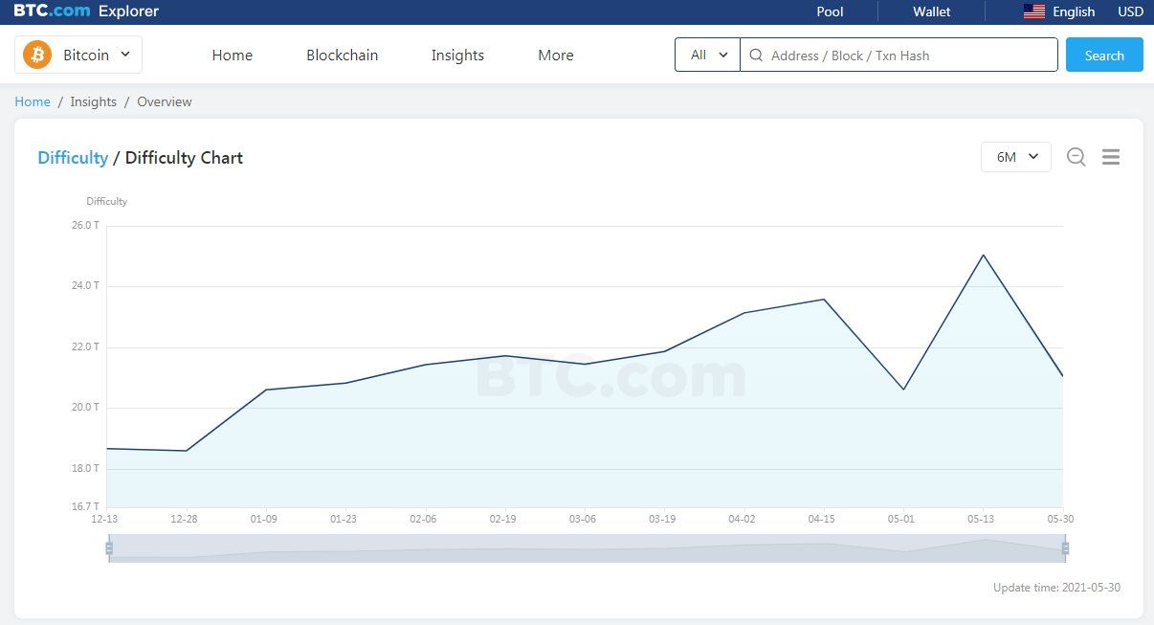The width and height of the screenshot is (1154, 625).
Task: Open the Home navigation menu
Action: click(233, 56)
